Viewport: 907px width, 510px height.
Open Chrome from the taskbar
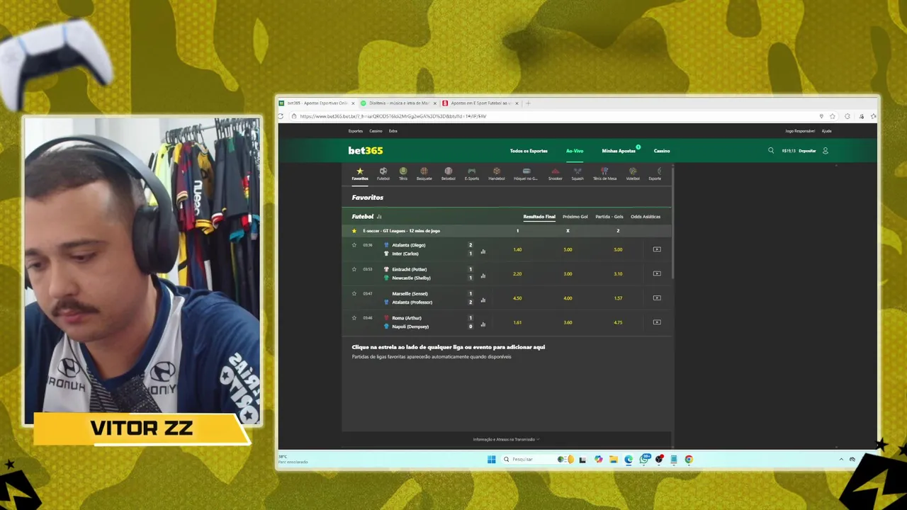click(x=689, y=459)
